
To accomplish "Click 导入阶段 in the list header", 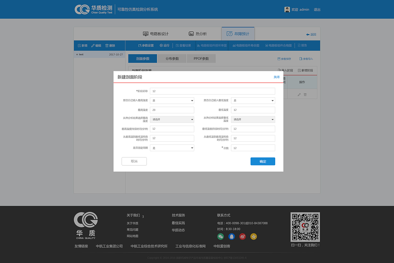I will pyautogui.click(x=285, y=71).
